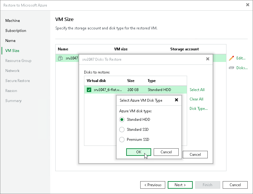Click the Storage account column header

[184, 49]
